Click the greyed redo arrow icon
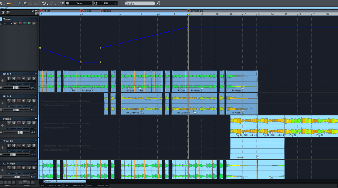 [x=51, y=3]
